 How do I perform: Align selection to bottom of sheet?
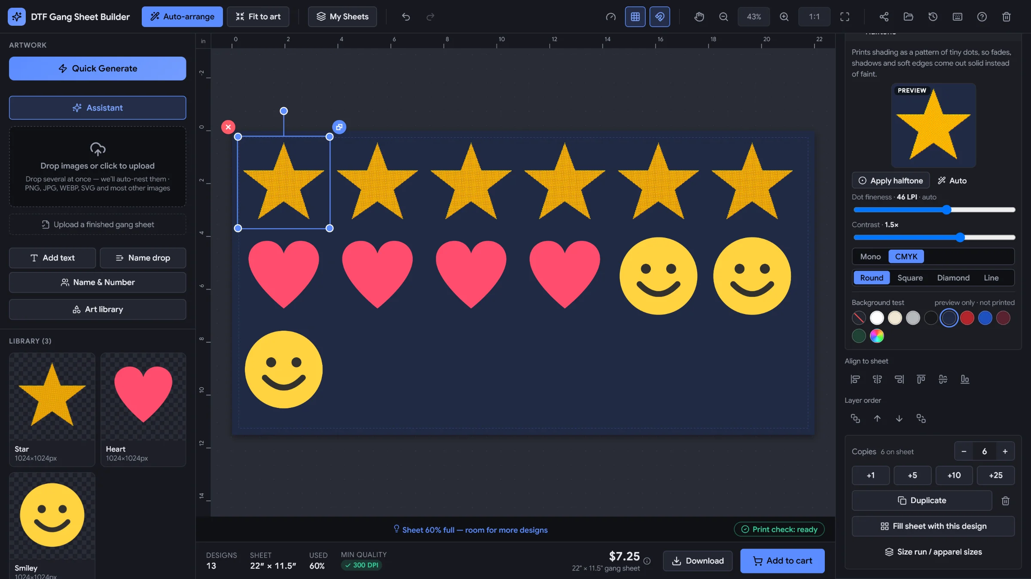tap(964, 379)
